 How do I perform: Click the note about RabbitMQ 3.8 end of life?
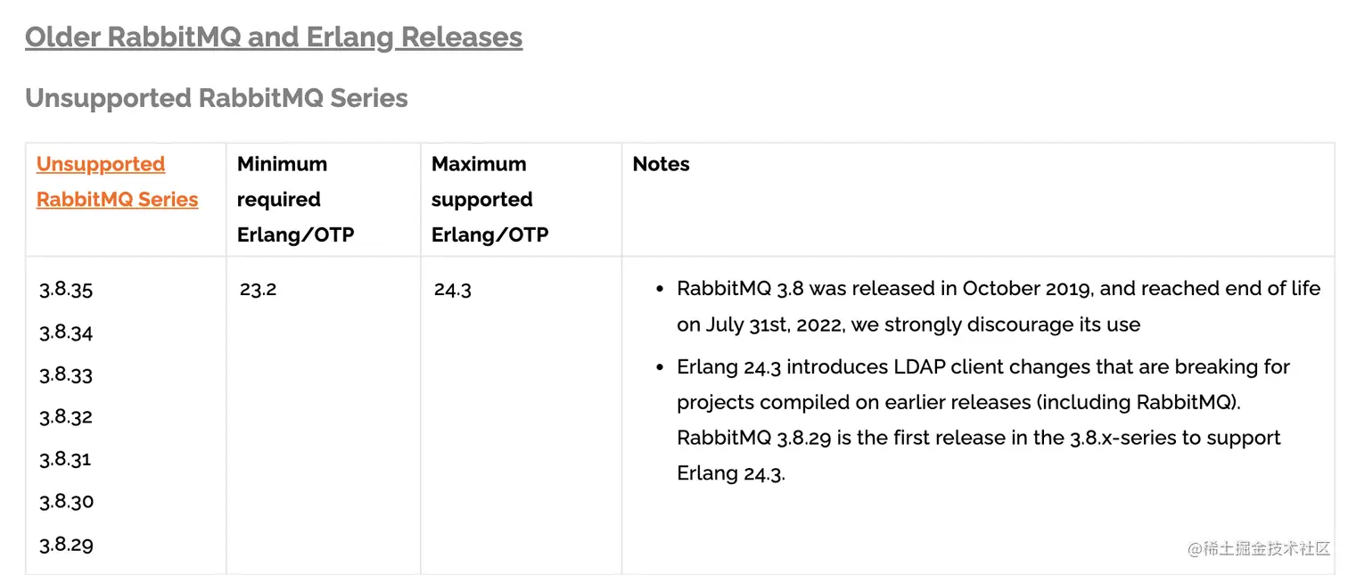998,307
